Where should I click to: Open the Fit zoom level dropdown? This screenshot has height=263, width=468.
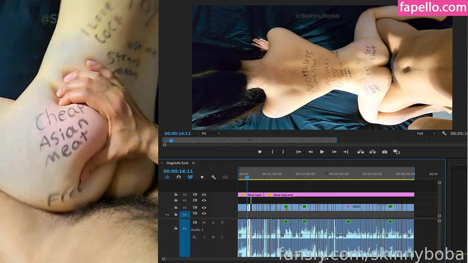pos(211,134)
